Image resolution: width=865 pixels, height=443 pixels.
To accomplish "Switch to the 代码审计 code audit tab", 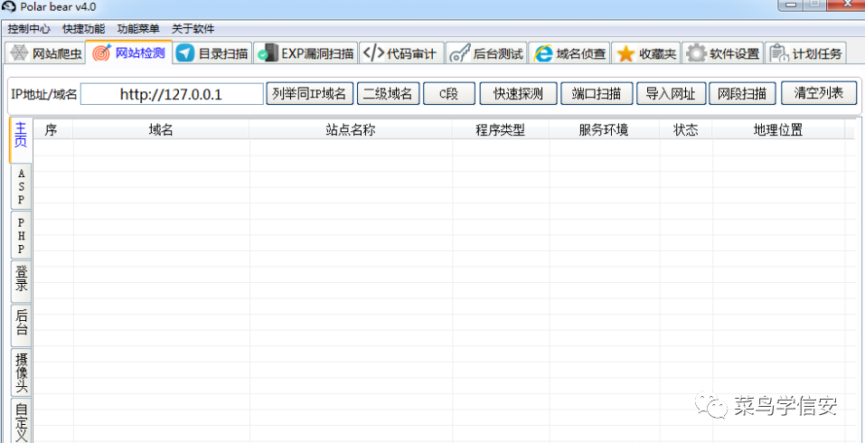I will (400, 53).
